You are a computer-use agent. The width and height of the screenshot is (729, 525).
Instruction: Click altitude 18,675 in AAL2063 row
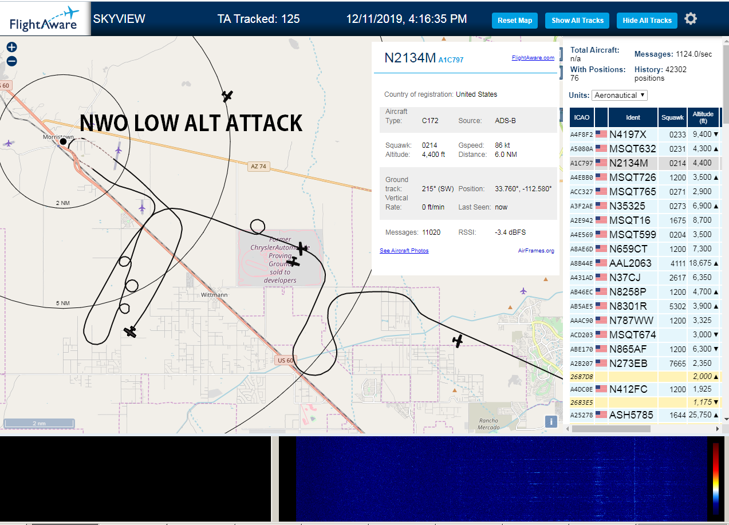point(700,263)
